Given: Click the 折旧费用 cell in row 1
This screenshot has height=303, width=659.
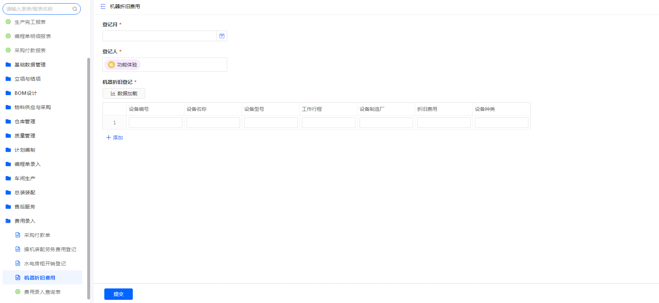Looking at the screenshot, I should pyautogui.click(x=444, y=123).
